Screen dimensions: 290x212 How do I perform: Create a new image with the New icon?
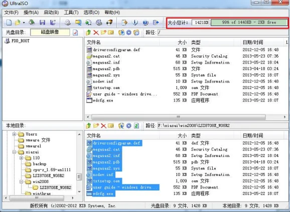pyautogui.click(x=9, y=22)
